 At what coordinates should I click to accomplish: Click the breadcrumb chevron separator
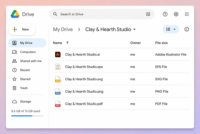point(79,30)
